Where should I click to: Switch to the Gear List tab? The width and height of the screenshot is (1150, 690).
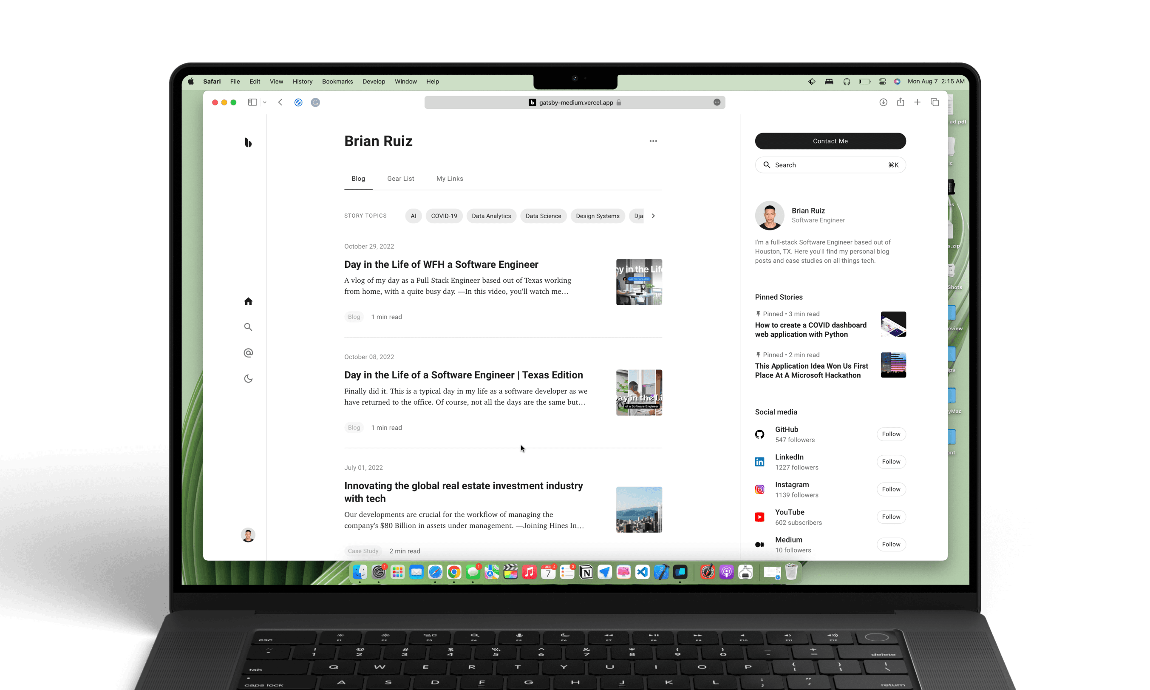[400, 179]
